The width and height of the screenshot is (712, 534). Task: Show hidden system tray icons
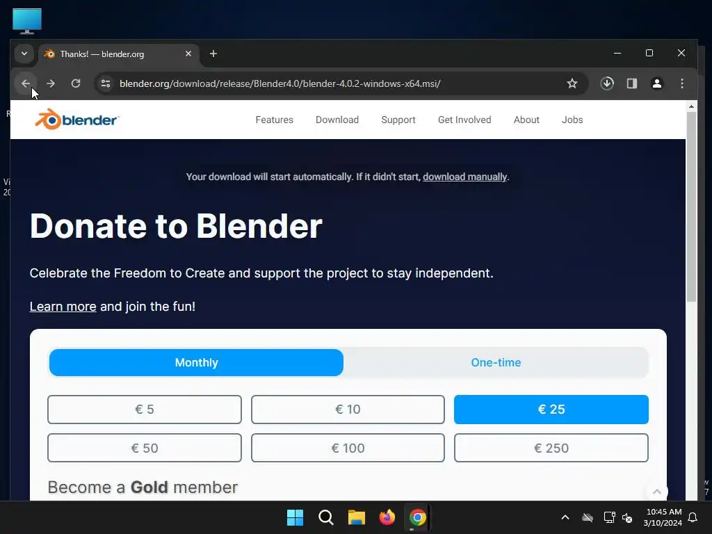pyautogui.click(x=565, y=517)
